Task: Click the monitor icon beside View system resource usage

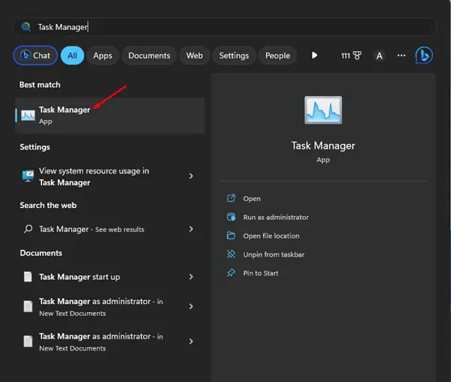Action: point(28,176)
